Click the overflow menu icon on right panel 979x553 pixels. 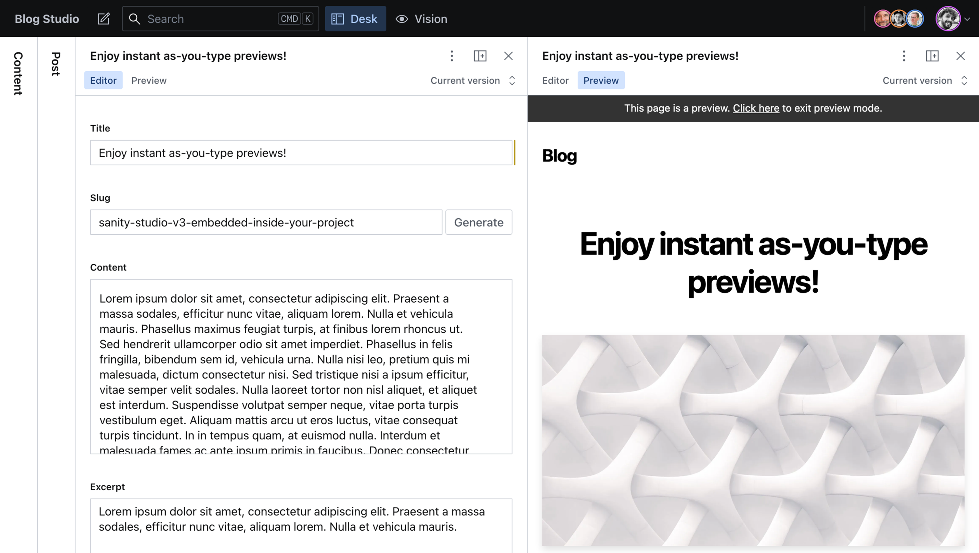click(x=904, y=56)
